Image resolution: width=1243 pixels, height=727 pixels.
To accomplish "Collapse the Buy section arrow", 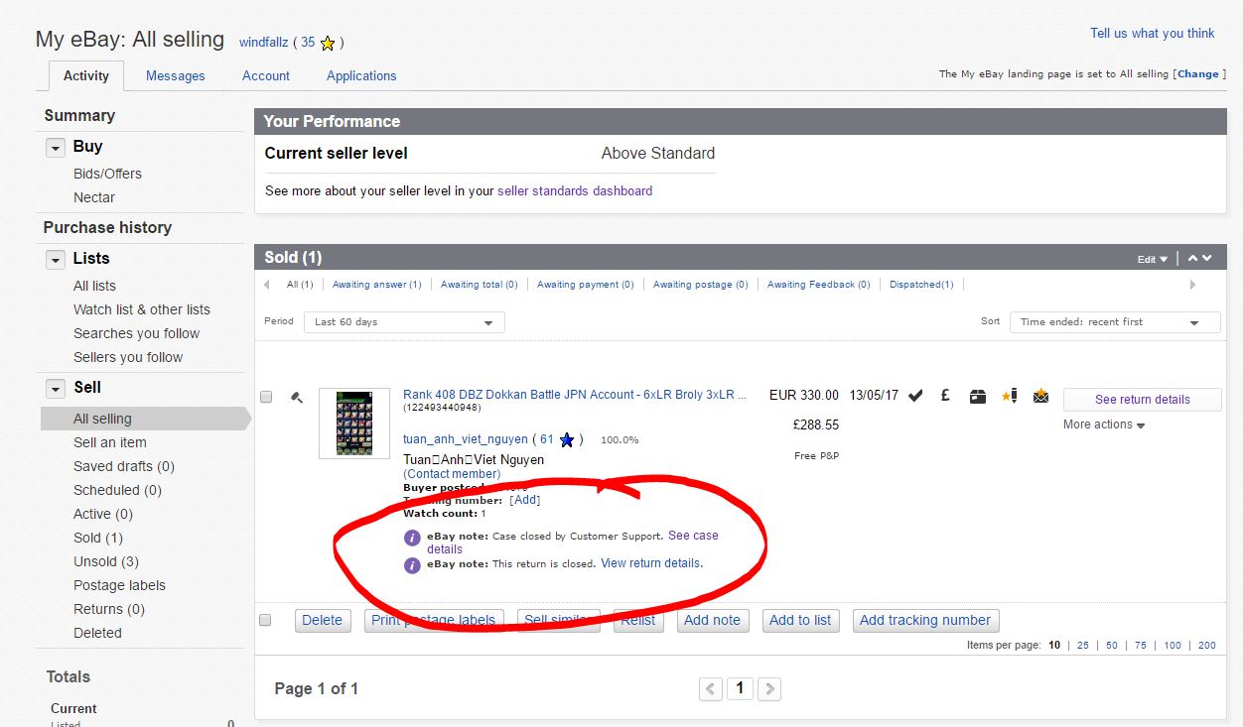I will click(56, 147).
